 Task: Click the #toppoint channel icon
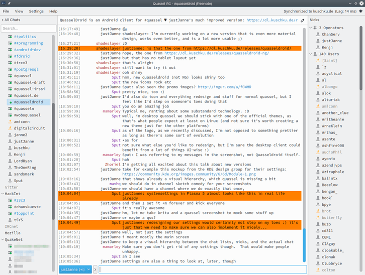(x=10, y=213)
